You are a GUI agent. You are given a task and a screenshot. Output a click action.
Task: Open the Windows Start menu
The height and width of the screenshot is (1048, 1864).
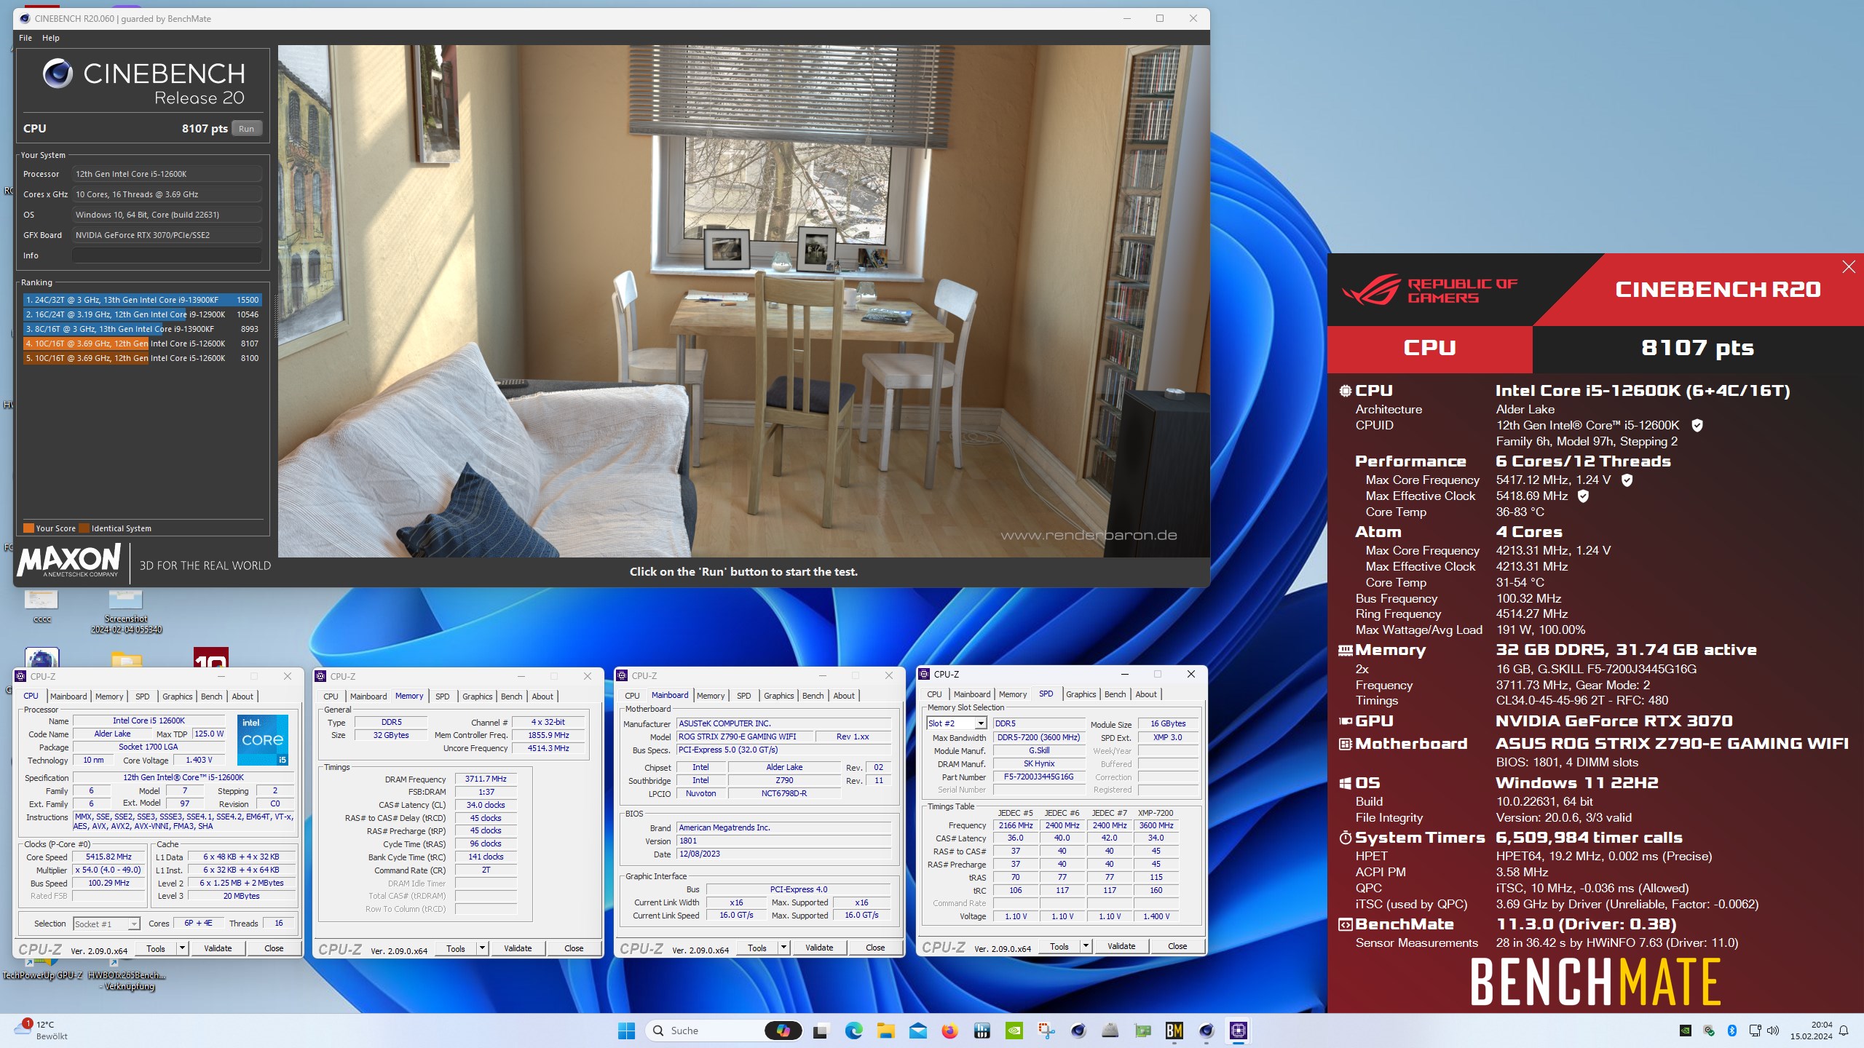pyautogui.click(x=626, y=1031)
